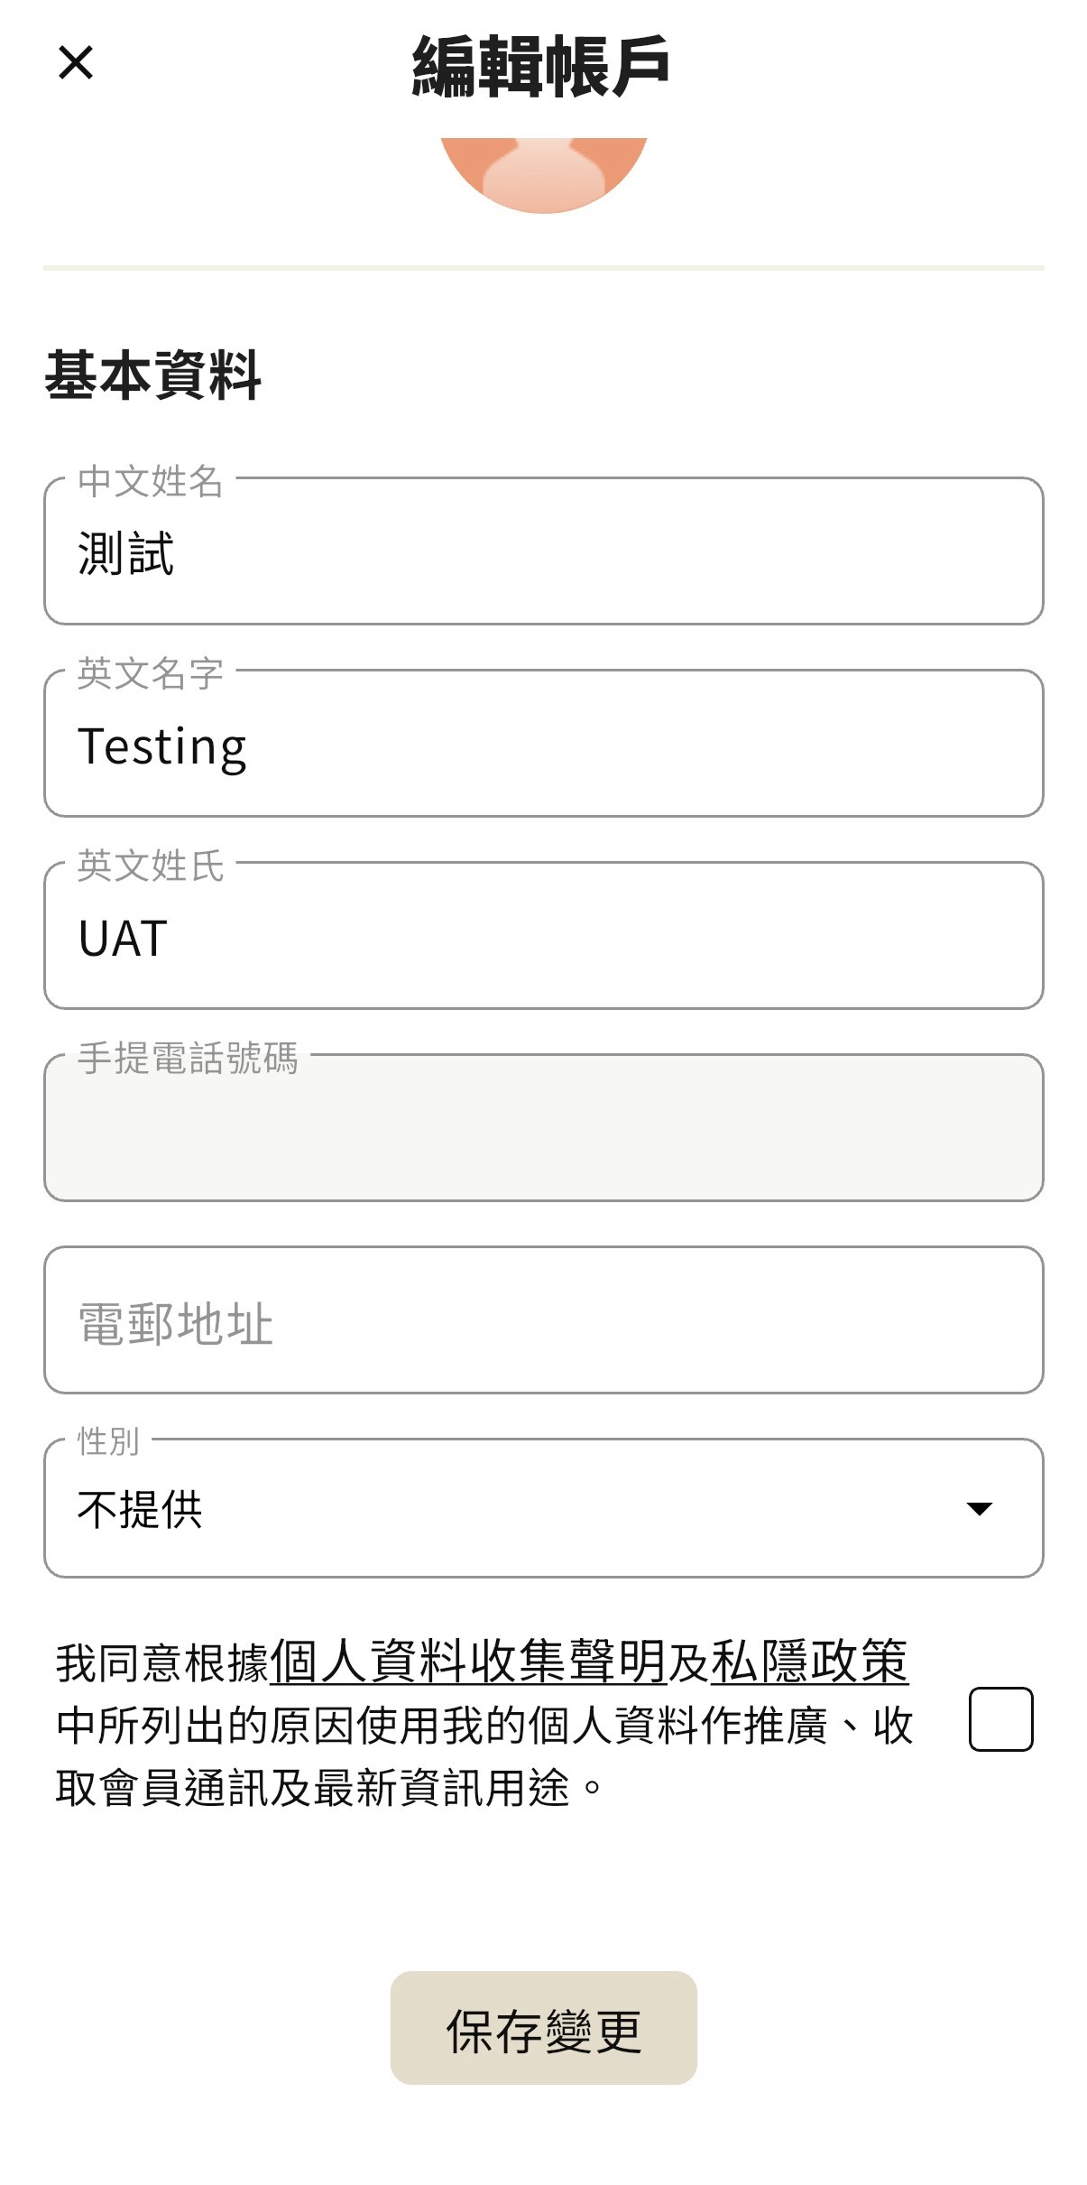
Task: Open the 性別 dropdown showing 不提供
Action: [505, 1509]
